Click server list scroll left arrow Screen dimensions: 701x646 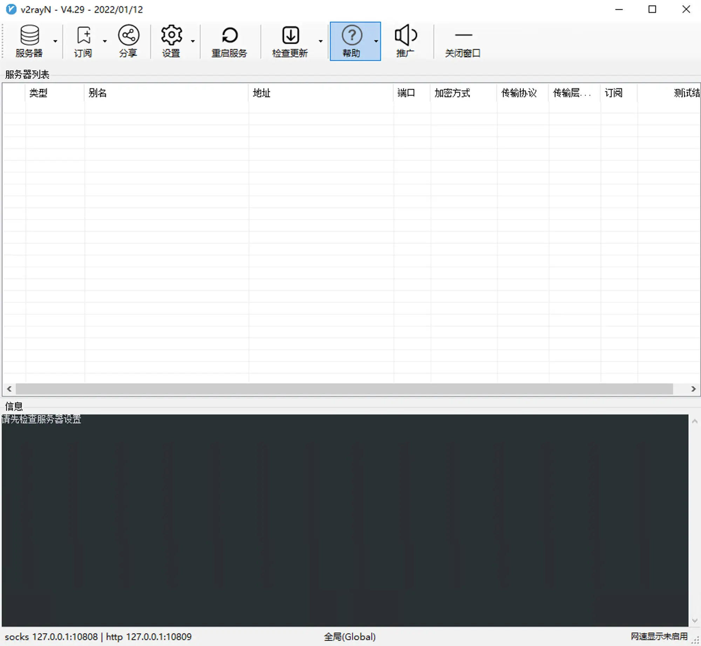(x=9, y=389)
